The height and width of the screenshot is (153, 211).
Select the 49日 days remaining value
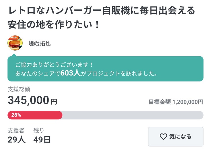coord(42,140)
